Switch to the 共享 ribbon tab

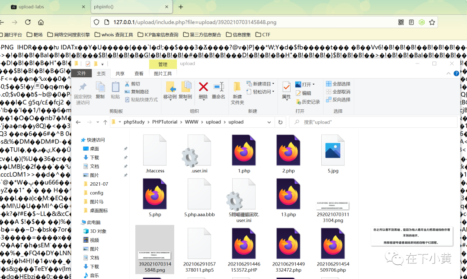tap(120, 73)
